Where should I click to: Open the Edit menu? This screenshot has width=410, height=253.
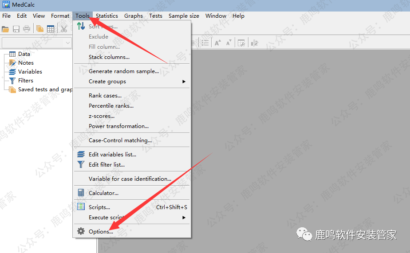pyautogui.click(x=22, y=16)
